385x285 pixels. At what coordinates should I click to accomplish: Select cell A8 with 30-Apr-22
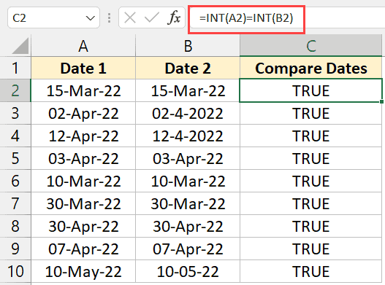83,226
